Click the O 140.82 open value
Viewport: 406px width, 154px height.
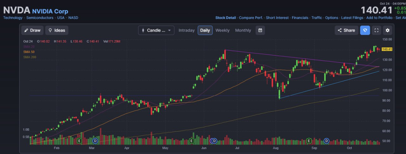coord(44,41)
